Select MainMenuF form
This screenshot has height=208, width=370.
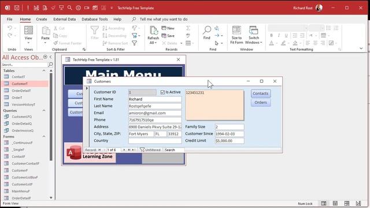tap(25, 191)
